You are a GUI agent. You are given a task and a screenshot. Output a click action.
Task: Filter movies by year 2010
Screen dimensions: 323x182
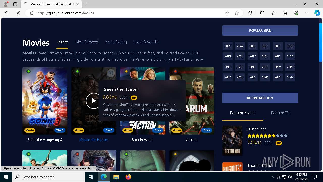[x=265, y=67]
